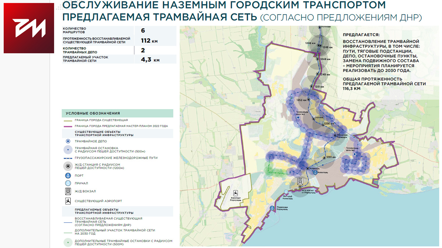
Task: Click the train terminal icon above ст. Мариуполь
Action: [x=301, y=181]
